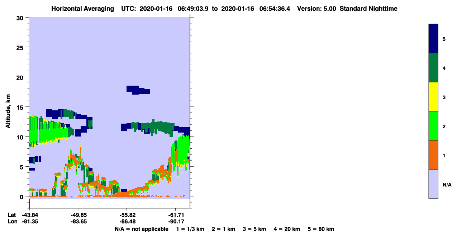Click the start time '06:49:03.9' in title
This screenshot has height=239, width=466.
pos(194,9)
